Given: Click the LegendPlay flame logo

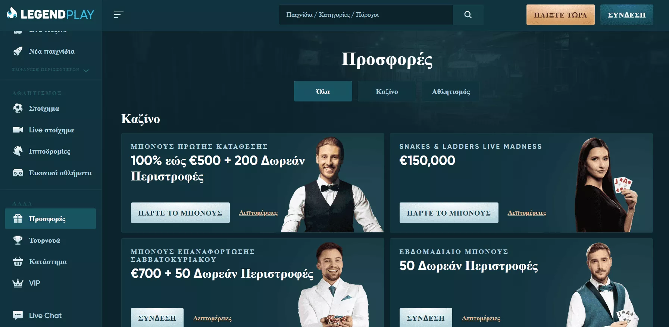Looking at the screenshot, I should pyautogui.click(x=12, y=13).
